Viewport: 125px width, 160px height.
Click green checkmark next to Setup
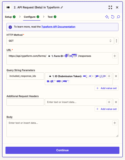[x=14, y=17]
